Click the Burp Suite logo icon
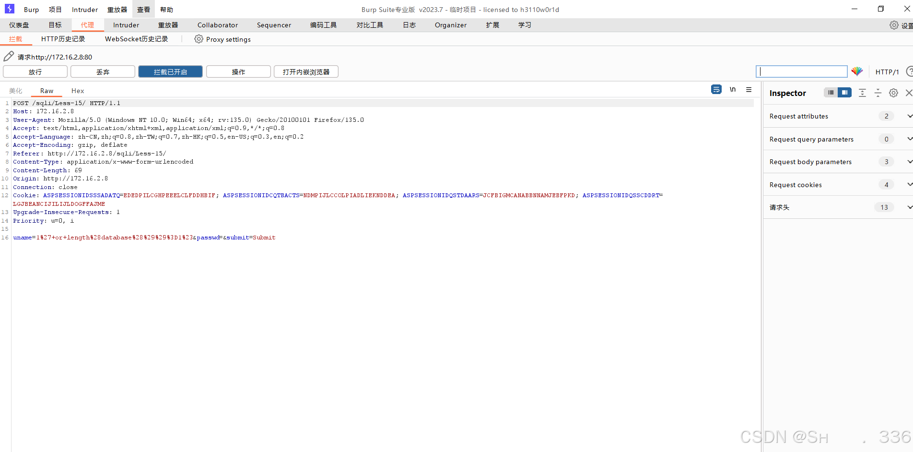913x452 pixels. point(9,9)
